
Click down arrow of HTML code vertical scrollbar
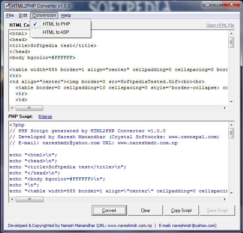coord(231,102)
